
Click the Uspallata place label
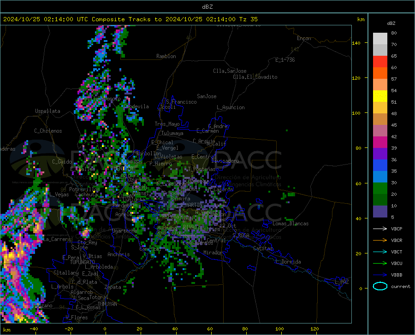pos(47,112)
